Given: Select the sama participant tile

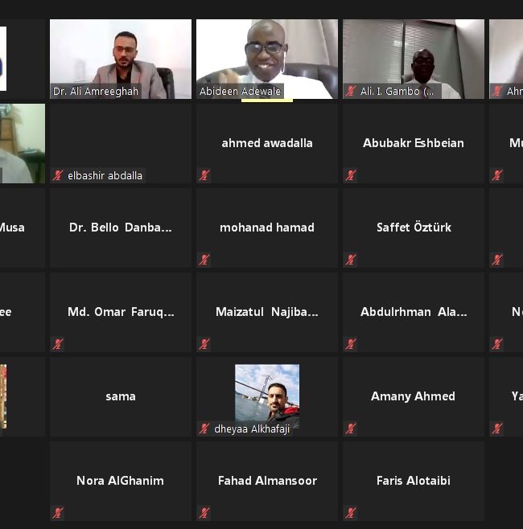Looking at the screenshot, I should tap(121, 397).
